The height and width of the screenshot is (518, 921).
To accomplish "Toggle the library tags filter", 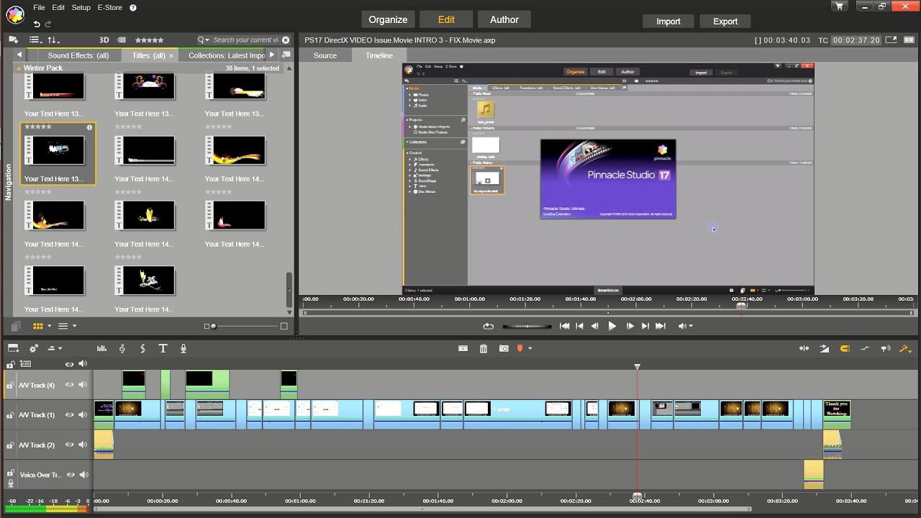I will (122, 40).
